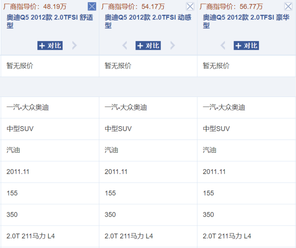The width and height of the screenshot is (296, 248).
Task: Click the price text 厂商指导价: 54.17万
Action: click(133, 7)
